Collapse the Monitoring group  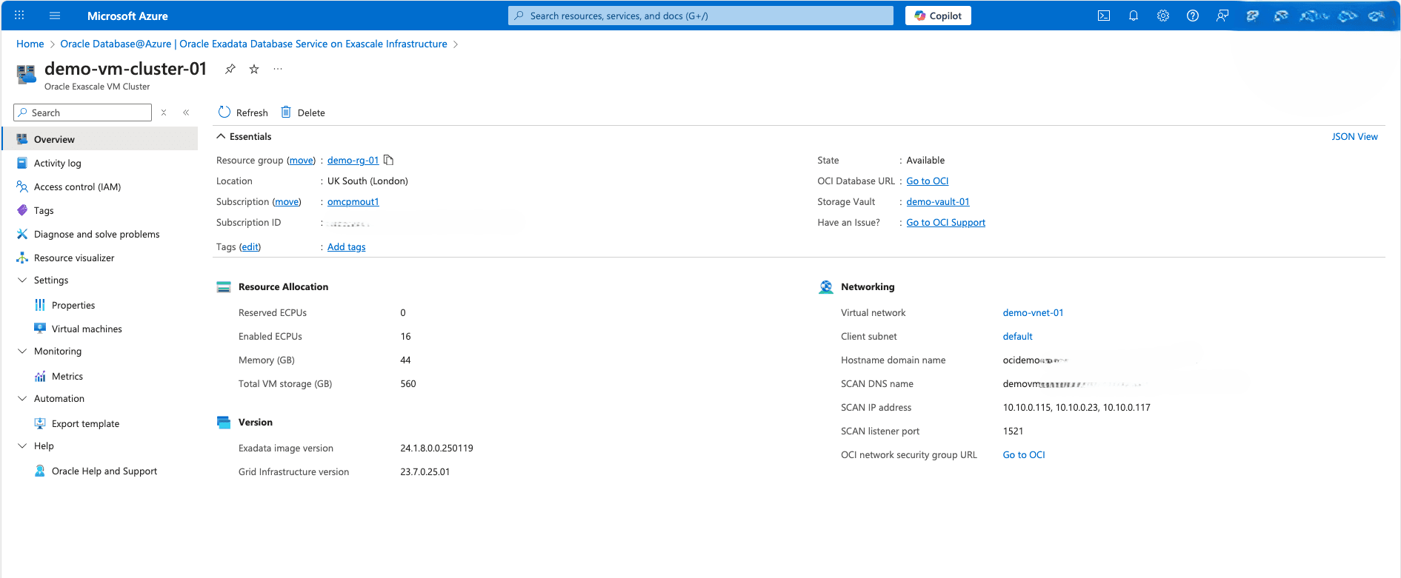pos(22,351)
